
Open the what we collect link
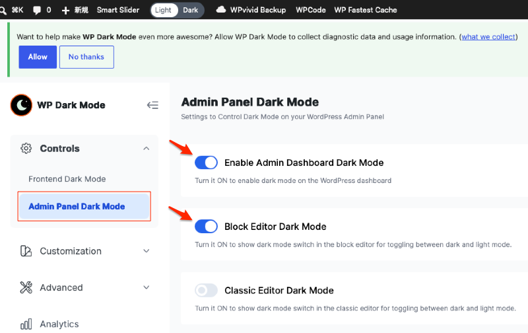click(x=488, y=37)
